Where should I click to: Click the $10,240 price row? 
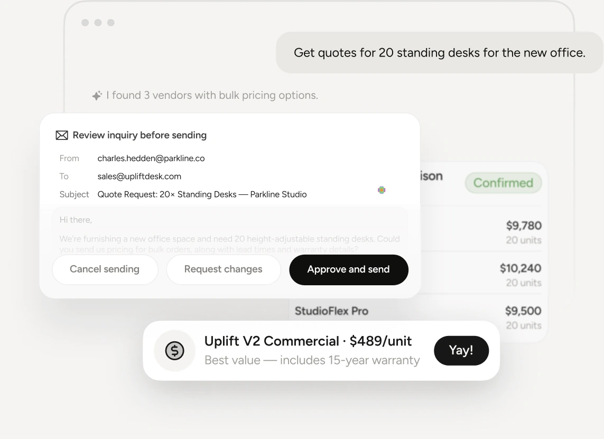481,275
